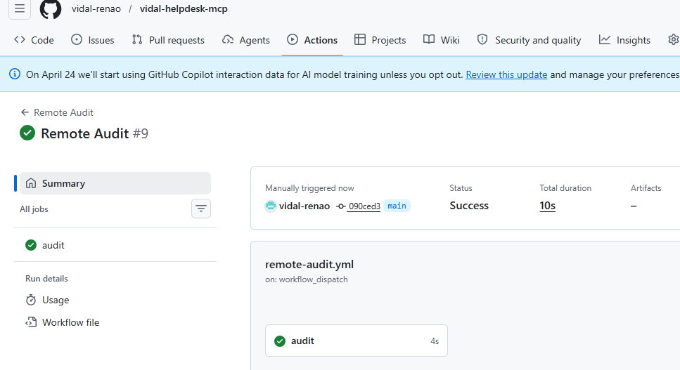The width and height of the screenshot is (680, 370).
Task: Click the stopwatch icon beside Usage
Action: [31, 300]
